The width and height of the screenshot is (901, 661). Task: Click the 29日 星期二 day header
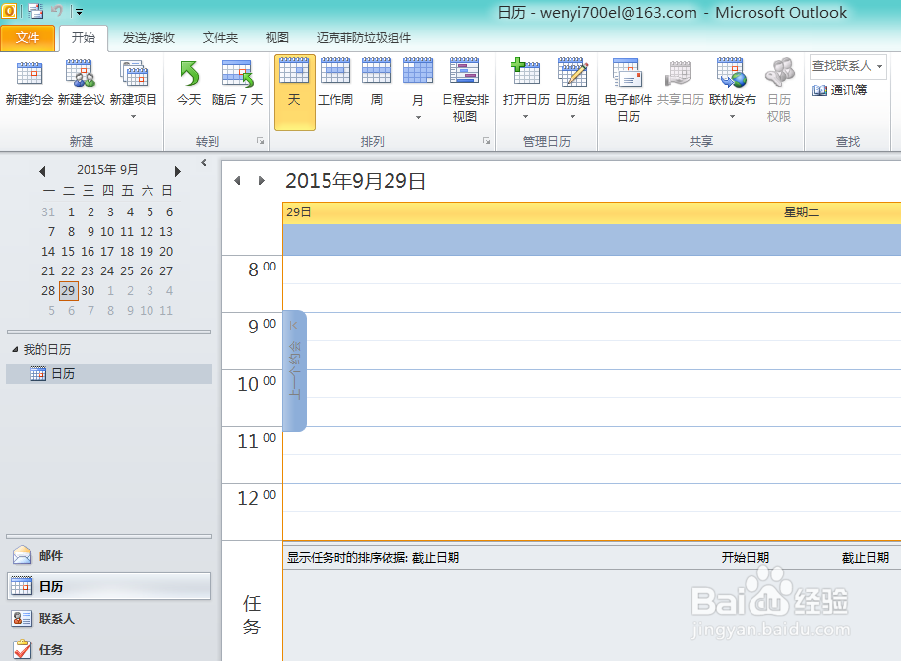coord(592,212)
